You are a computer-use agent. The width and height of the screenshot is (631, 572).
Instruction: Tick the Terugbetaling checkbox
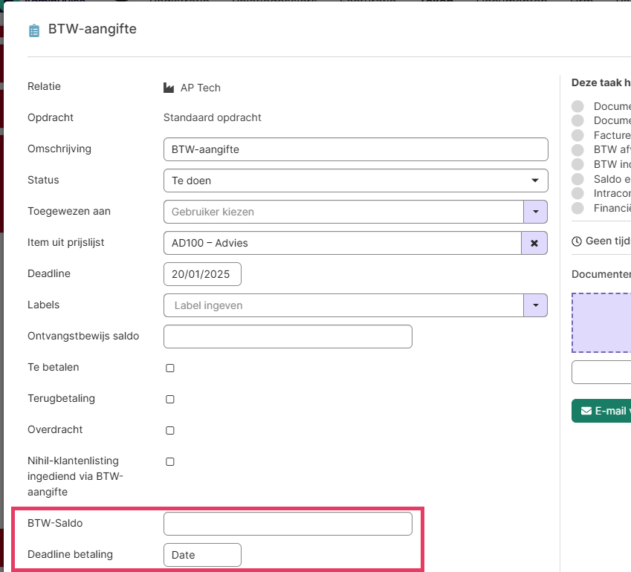170,399
